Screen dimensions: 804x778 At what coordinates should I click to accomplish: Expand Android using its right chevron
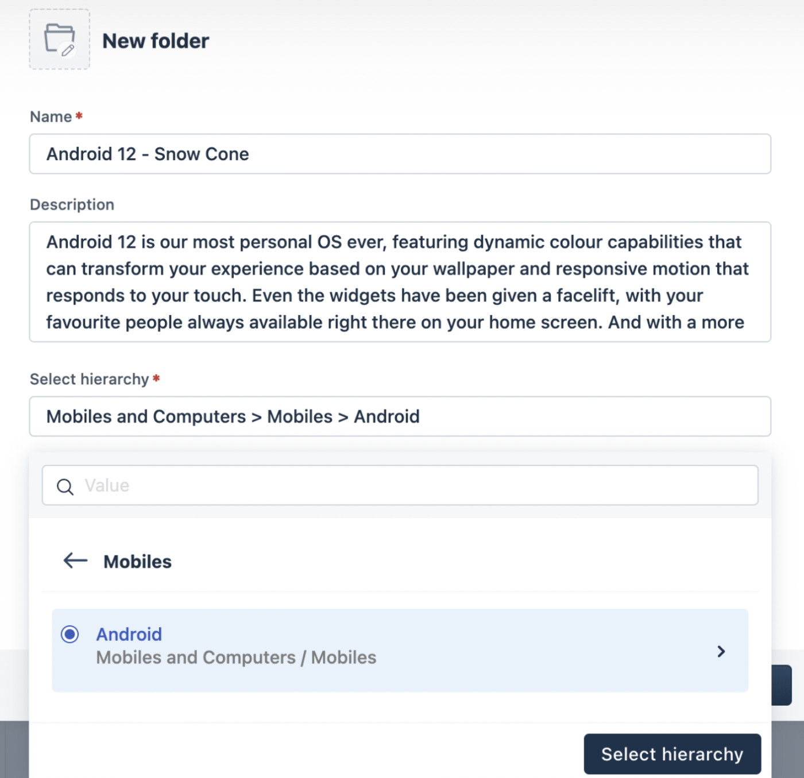click(x=721, y=651)
